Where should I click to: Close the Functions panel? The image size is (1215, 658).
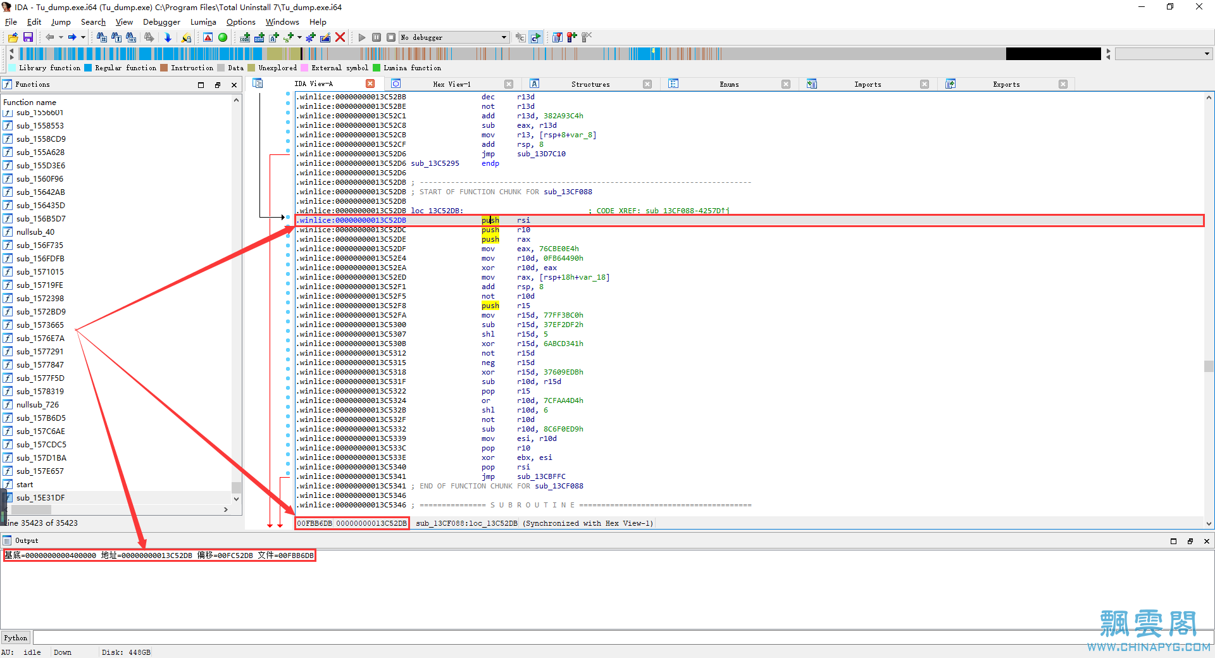pyautogui.click(x=234, y=85)
